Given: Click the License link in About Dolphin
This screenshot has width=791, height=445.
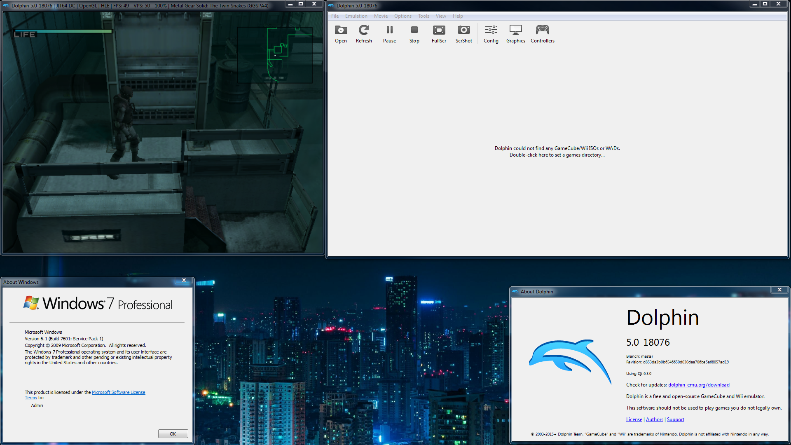Looking at the screenshot, I should (x=634, y=419).
